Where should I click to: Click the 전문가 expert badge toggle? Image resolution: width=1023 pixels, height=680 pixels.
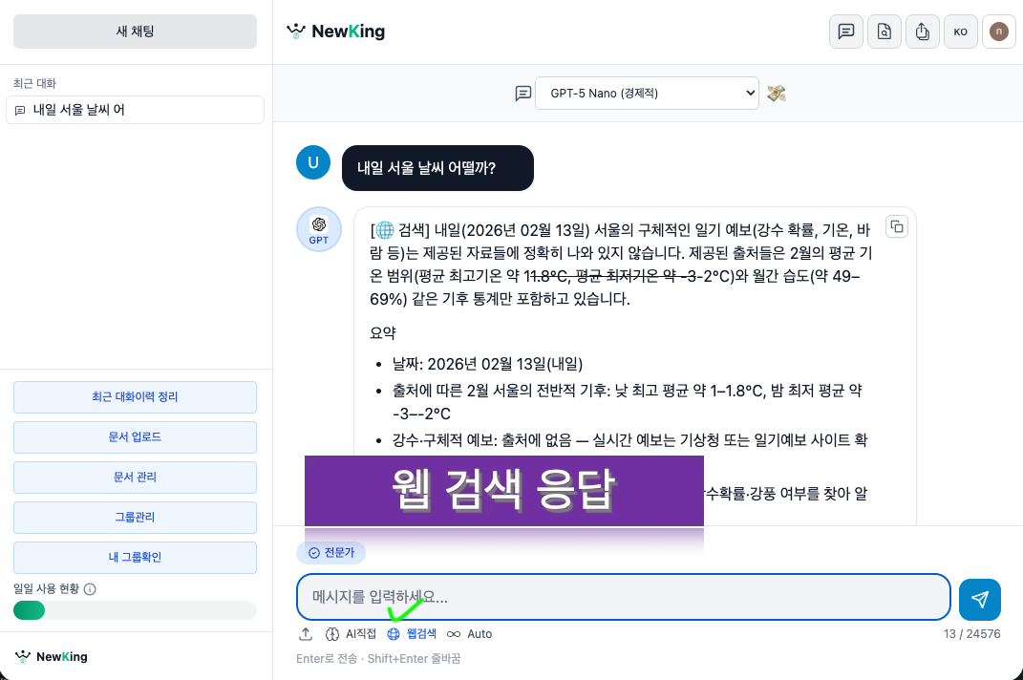click(x=331, y=552)
